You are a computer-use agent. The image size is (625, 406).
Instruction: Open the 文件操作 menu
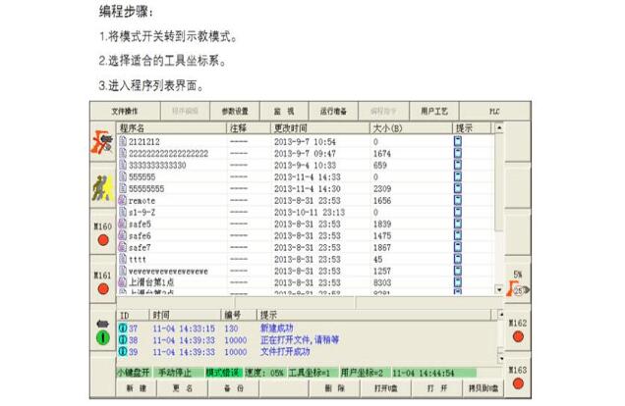[125, 111]
